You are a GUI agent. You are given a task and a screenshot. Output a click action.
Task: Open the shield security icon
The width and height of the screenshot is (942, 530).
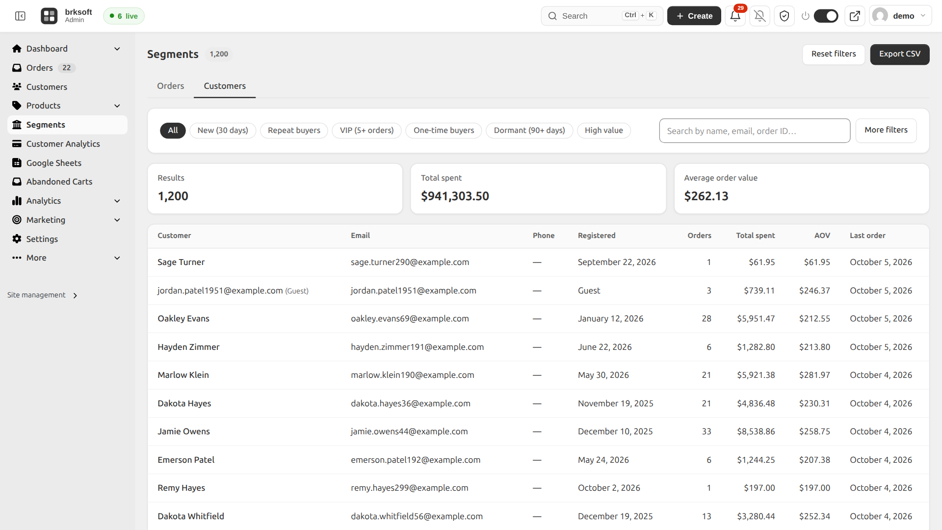click(784, 16)
